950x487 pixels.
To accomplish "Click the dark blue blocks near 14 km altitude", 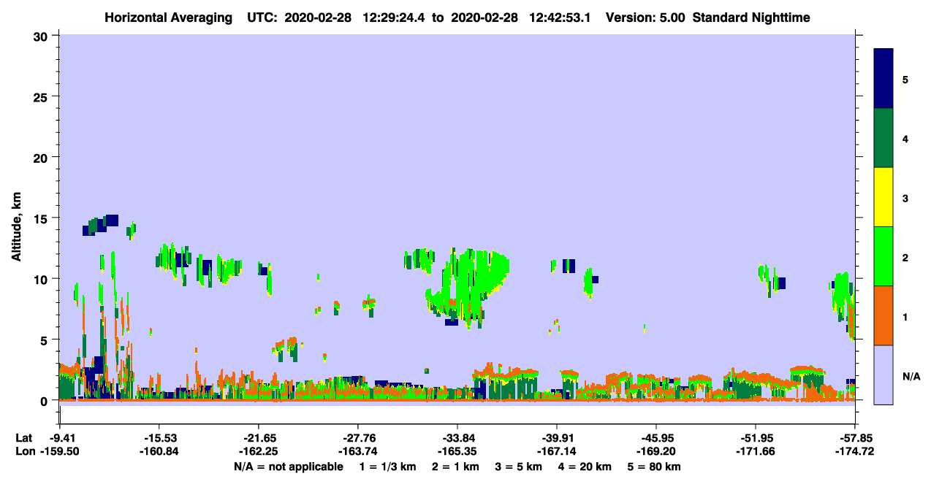I will pos(101,225).
